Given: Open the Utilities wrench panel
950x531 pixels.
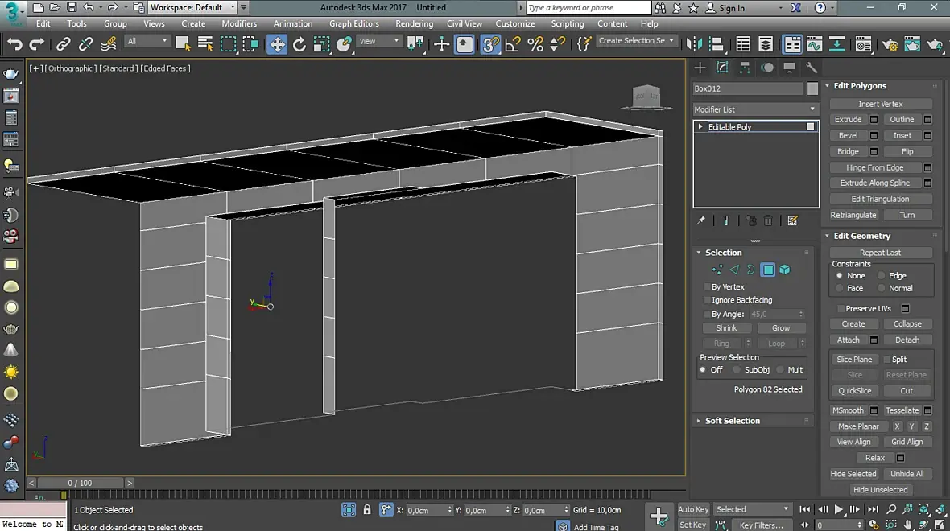Looking at the screenshot, I should pos(812,68).
